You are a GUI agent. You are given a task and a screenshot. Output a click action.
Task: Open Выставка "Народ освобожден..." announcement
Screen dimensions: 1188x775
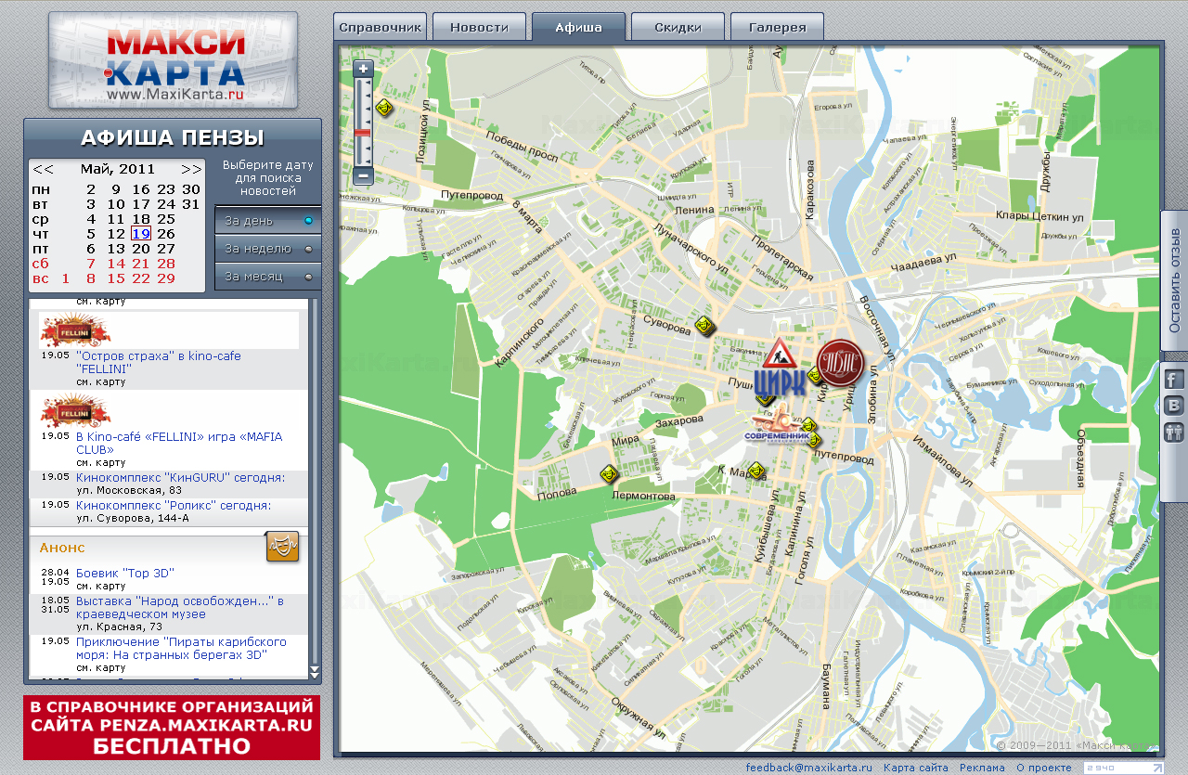click(x=180, y=608)
